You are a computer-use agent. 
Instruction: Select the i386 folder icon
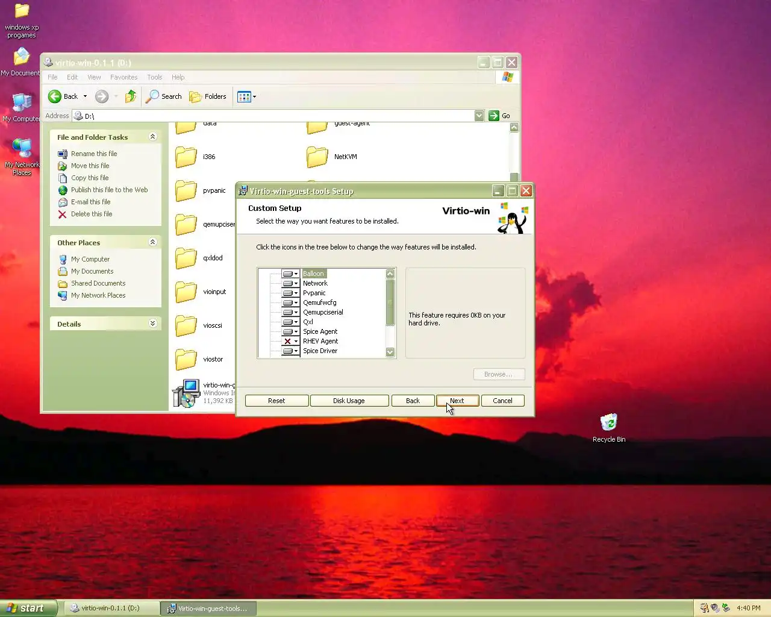[186, 157]
